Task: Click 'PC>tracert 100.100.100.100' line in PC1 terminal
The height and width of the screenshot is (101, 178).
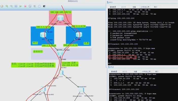Action: pos(123,44)
